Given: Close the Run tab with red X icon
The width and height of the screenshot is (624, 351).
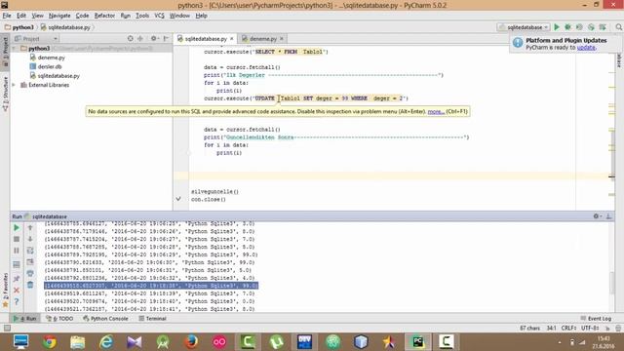Looking at the screenshot, I should click(x=17, y=291).
